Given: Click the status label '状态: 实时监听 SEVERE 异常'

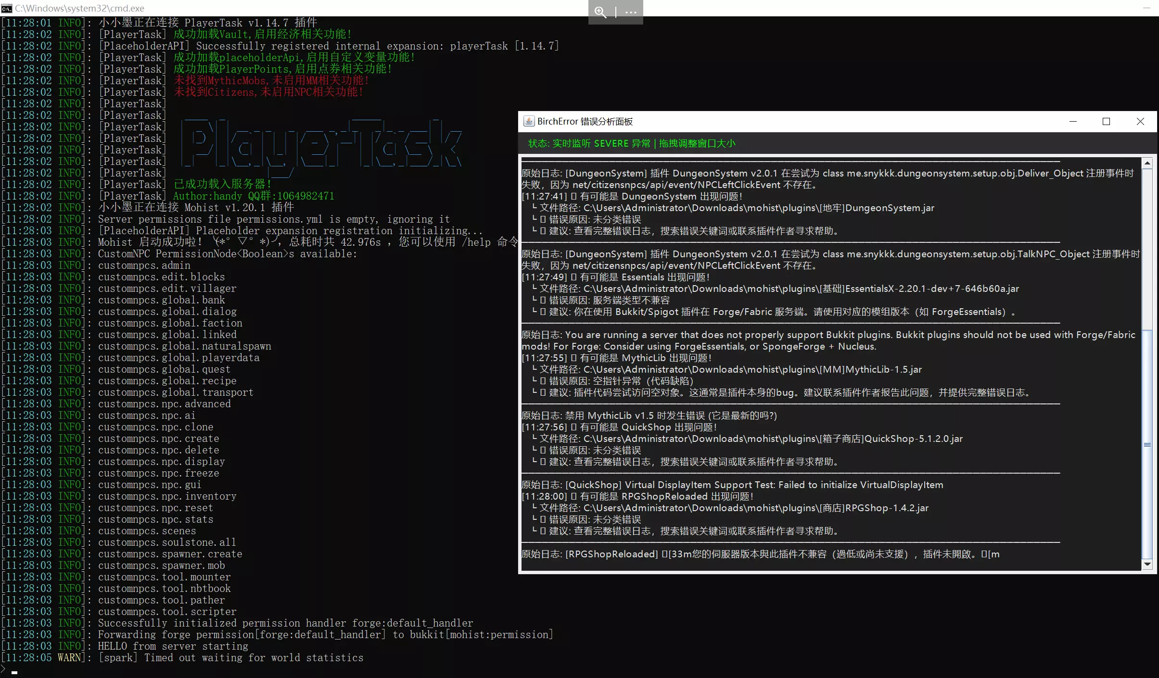Looking at the screenshot, I should (x=589, y=143).
